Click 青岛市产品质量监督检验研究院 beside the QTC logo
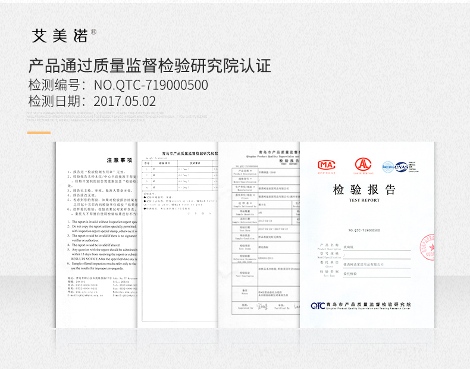The image size is (470, 369). (368, 304)
